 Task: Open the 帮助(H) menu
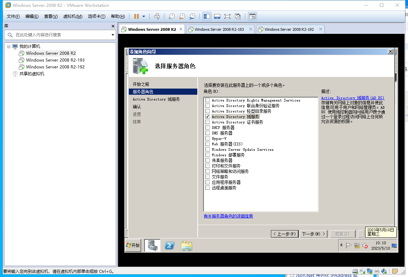point(118,16)
